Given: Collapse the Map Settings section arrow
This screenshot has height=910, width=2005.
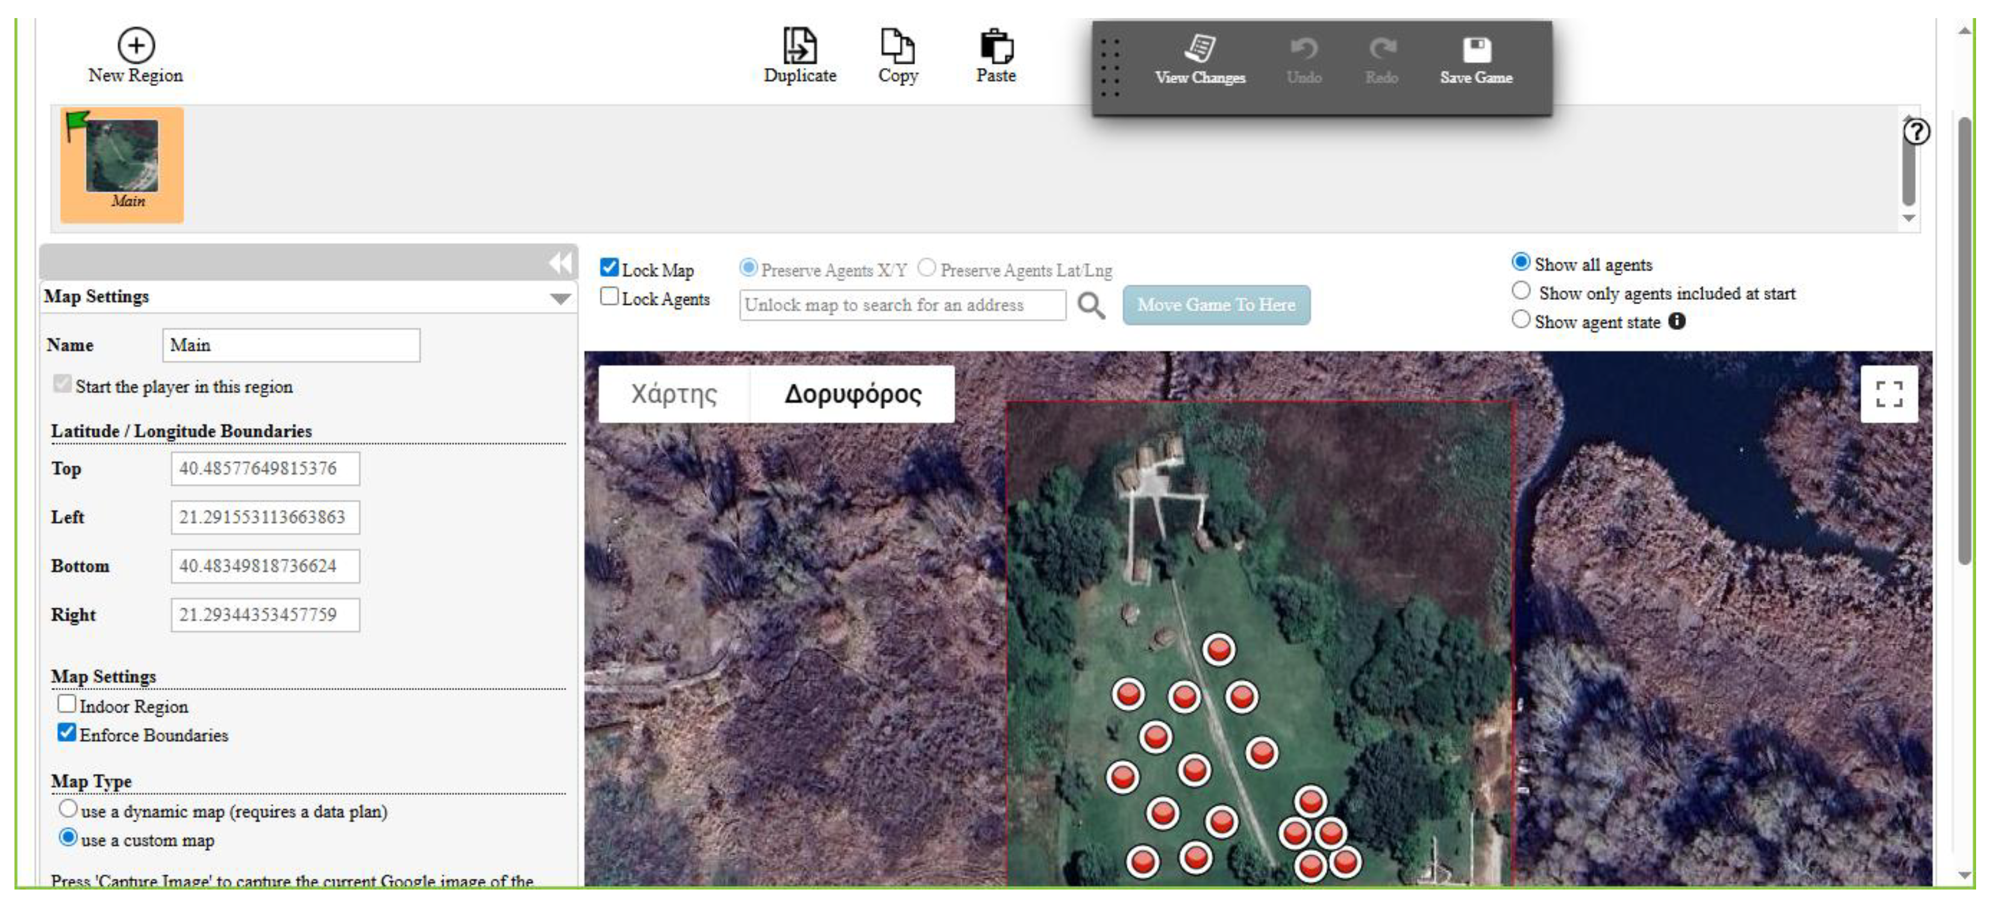Looking at the screenshot, I should coord(560,299).
